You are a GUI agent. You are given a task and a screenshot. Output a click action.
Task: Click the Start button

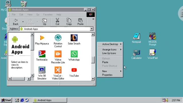tap(6, 100)
